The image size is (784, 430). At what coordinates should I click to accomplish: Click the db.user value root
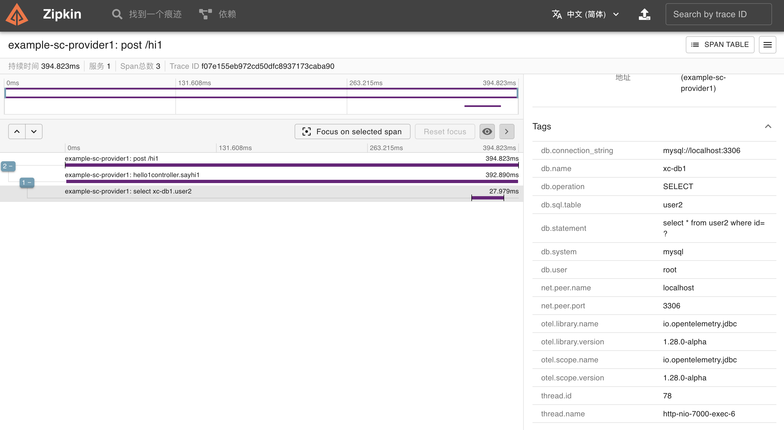[x=670, y=270]
